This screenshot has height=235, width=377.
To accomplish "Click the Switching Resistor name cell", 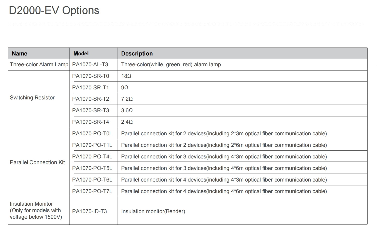I will pyautogui.click(x=32, y=98).
